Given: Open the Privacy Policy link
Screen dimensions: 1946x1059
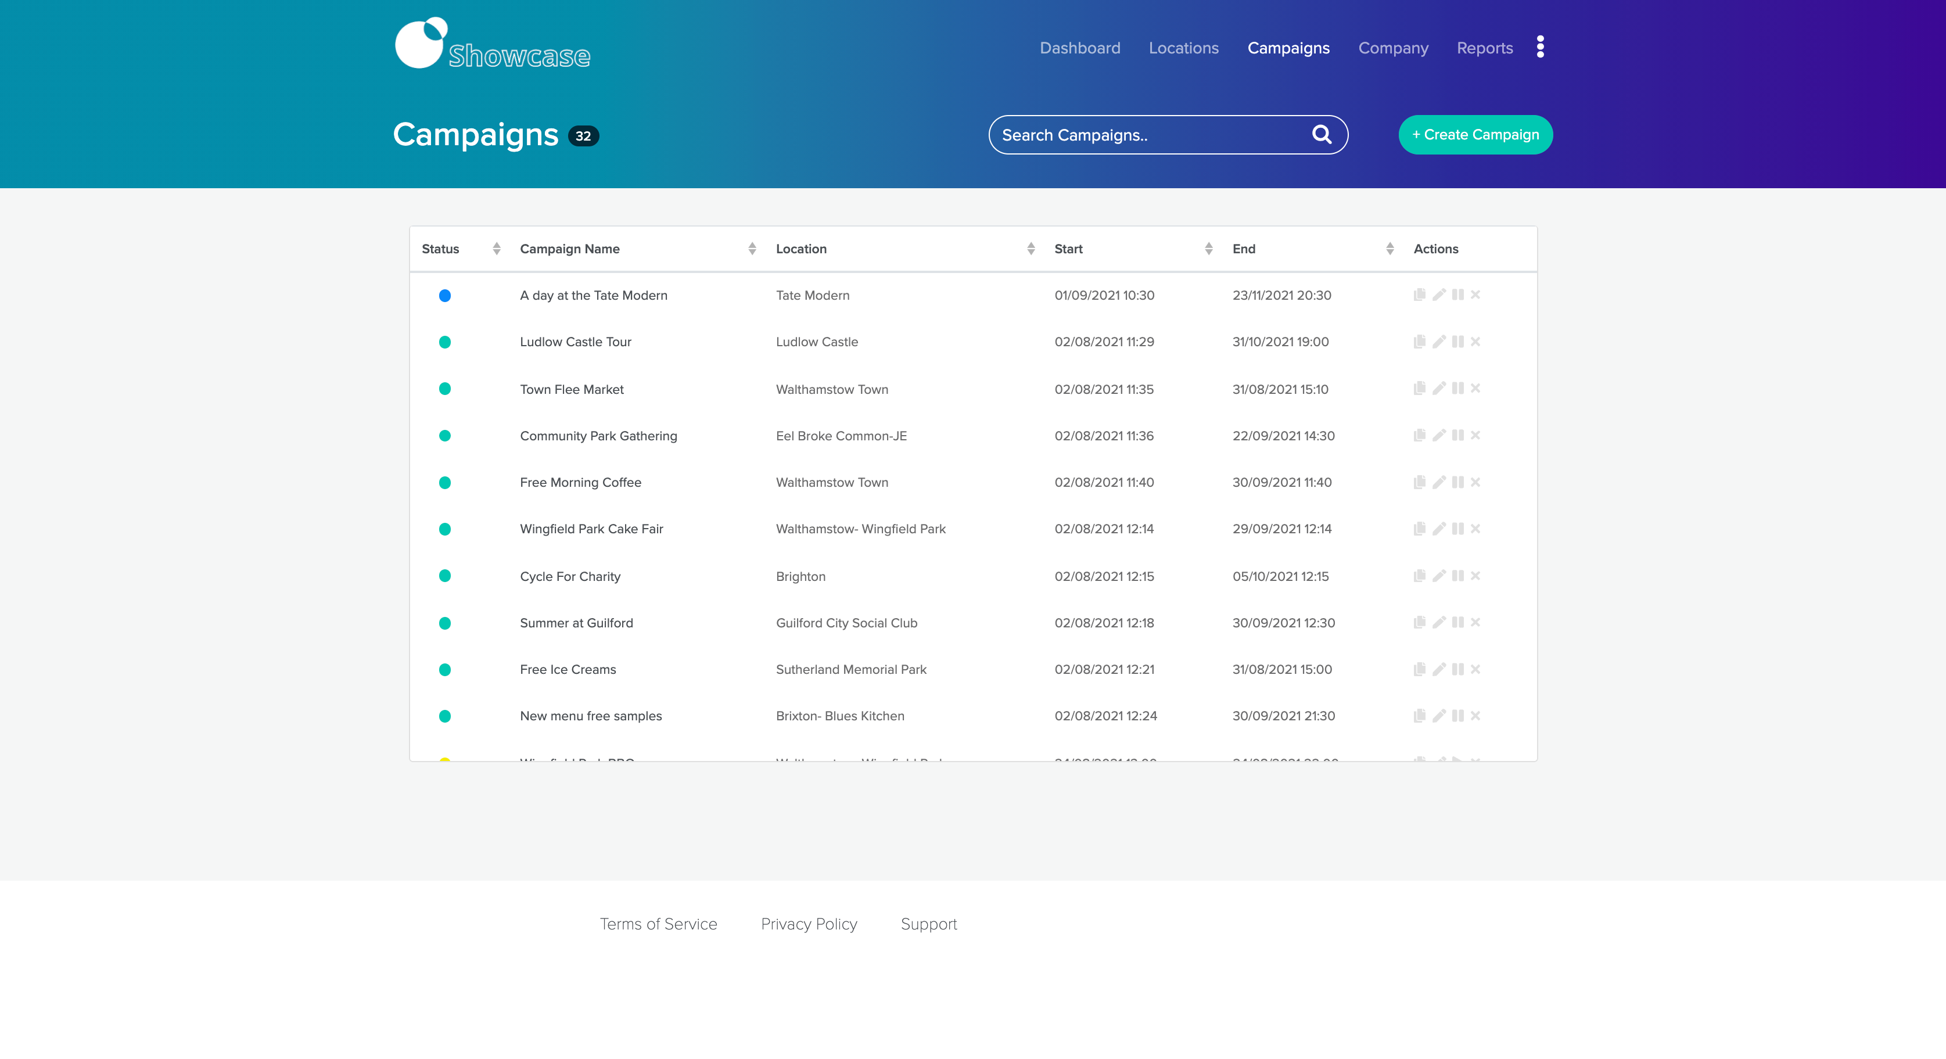Looking at the screenshot, I should click(809, 923).
